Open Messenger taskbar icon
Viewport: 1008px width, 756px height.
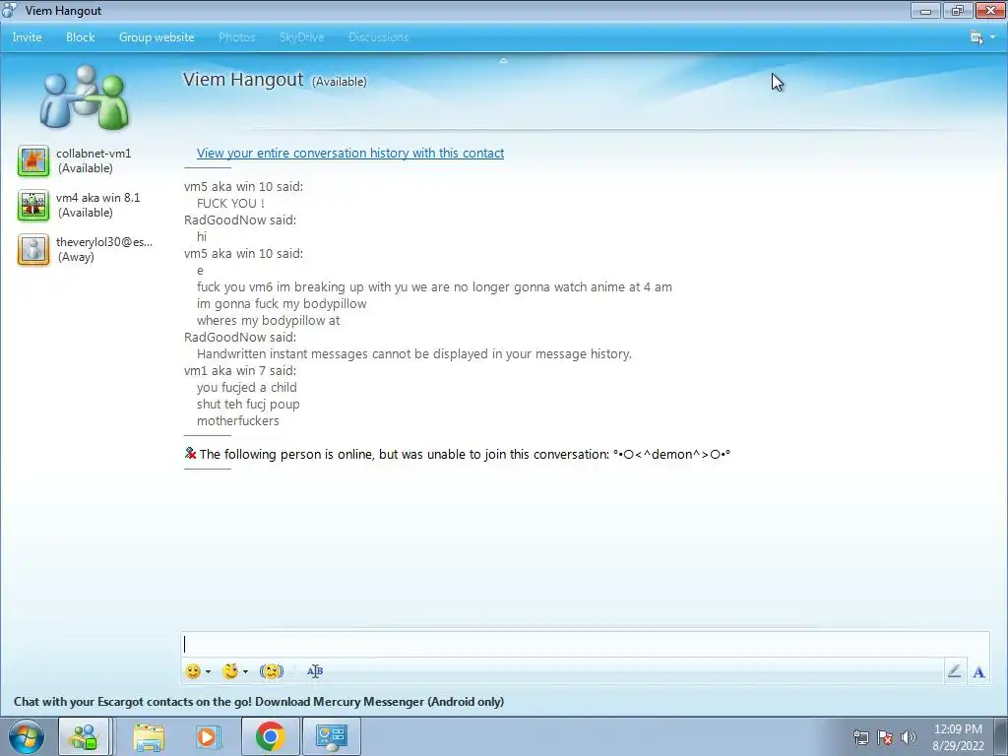pos(85,736)
